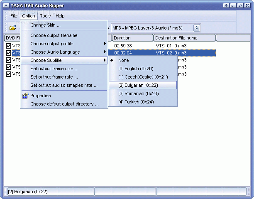Toggle checkbox for VTS row with 02:59:38
This screenshot has height=199, width=254.
click(8, 46)
